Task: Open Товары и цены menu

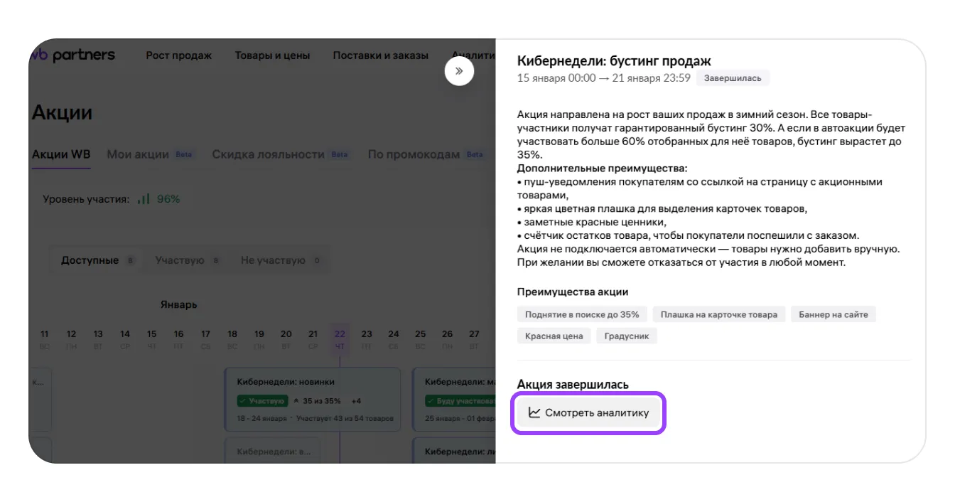Action: (x=272, y=55)
